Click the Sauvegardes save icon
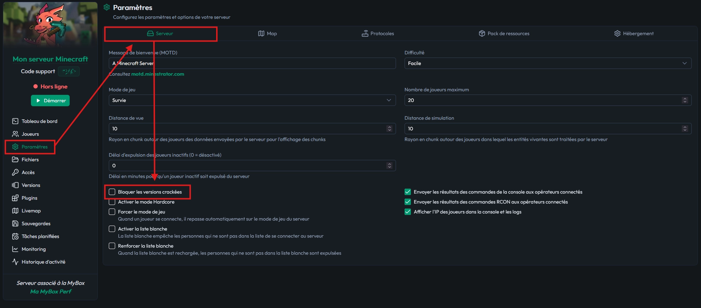The width and height of the screenshot is (701, 308). (15, 223)
